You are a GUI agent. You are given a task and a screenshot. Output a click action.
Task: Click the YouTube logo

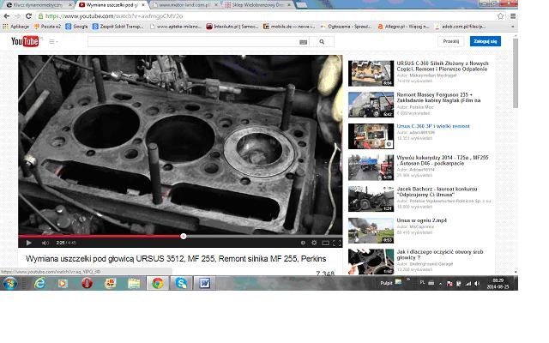click(x=25, y=41)
